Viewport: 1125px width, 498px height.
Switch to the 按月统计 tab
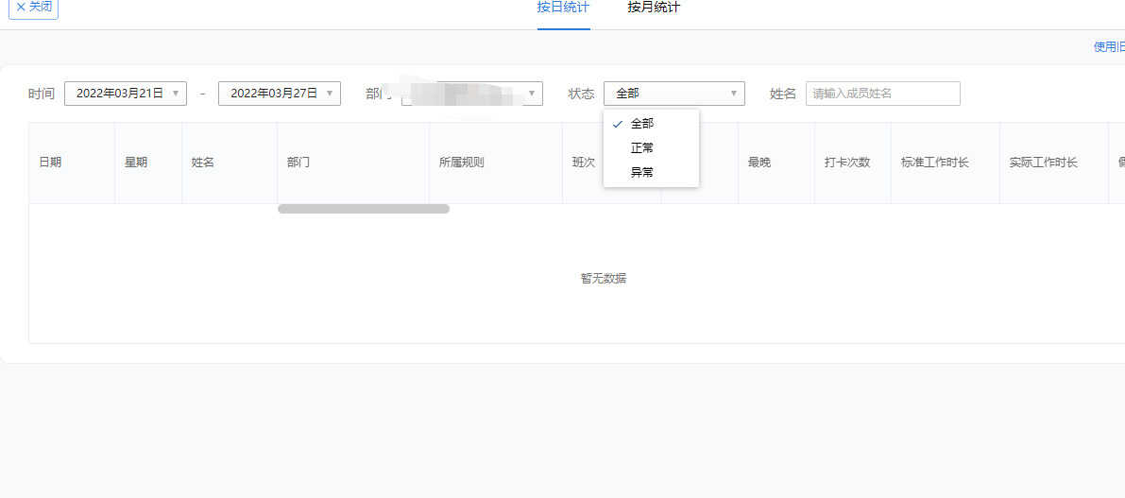pos(654,8)
